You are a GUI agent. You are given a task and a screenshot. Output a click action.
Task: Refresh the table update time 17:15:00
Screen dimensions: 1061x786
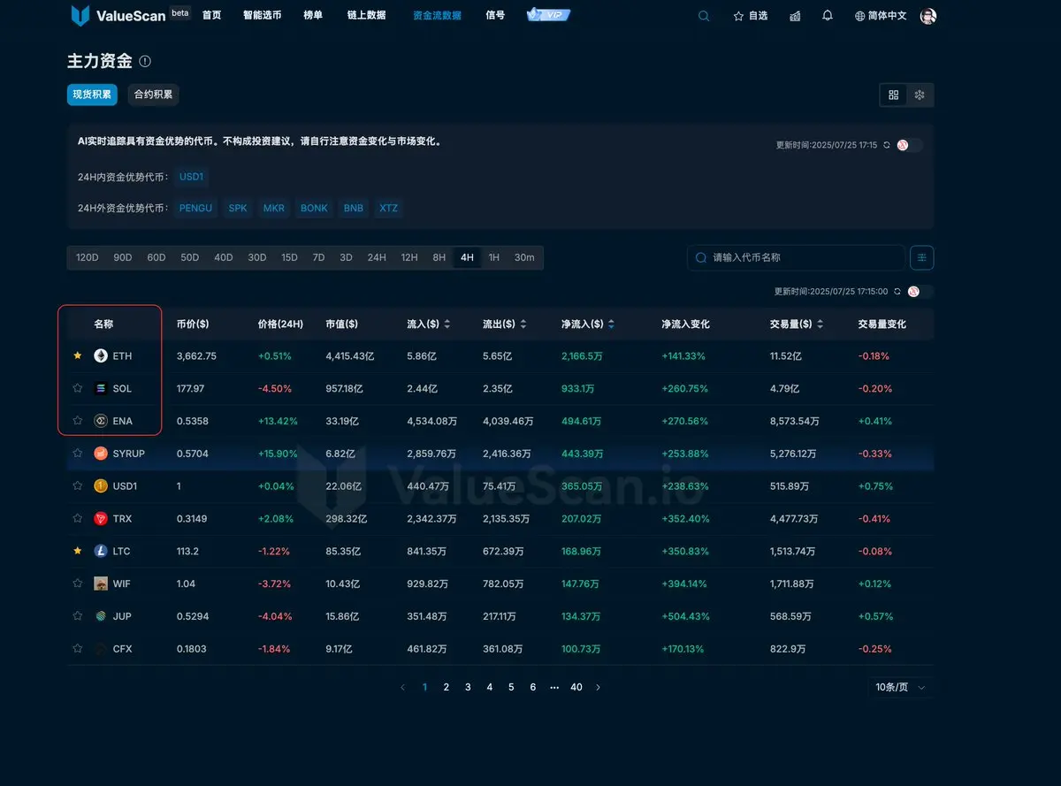click(897, 291)
